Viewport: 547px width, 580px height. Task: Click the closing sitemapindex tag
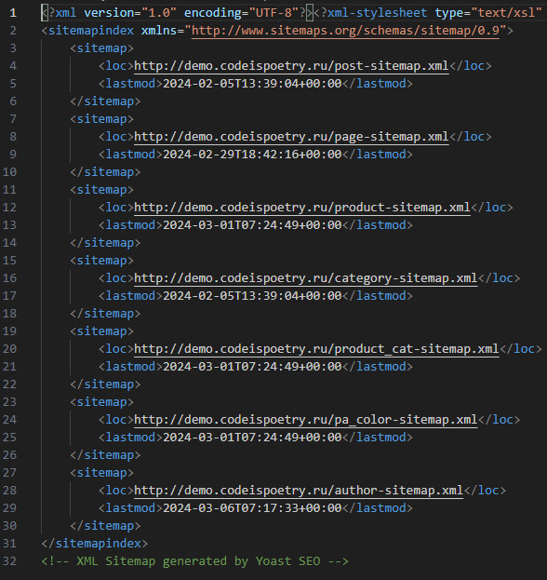94,543
